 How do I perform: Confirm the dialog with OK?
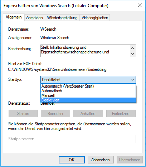pyautogui.click(x=72, y=160)
